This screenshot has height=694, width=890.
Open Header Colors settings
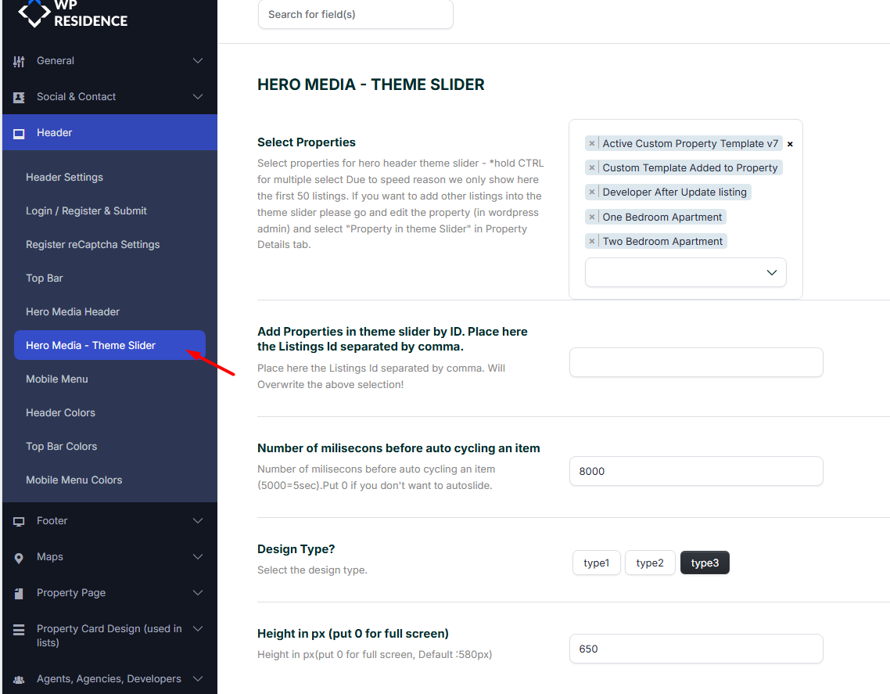60,412
